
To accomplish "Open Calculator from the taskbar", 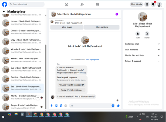I will 22,114.
